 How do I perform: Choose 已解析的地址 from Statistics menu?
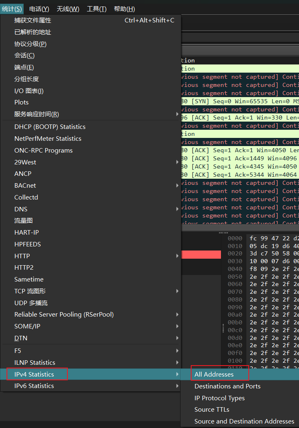(x=90, y=32)
